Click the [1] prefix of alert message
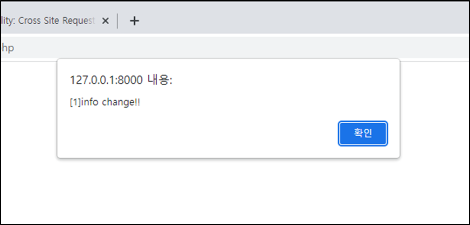The height and width of the screenshot is (225, 470). point(75,103)
